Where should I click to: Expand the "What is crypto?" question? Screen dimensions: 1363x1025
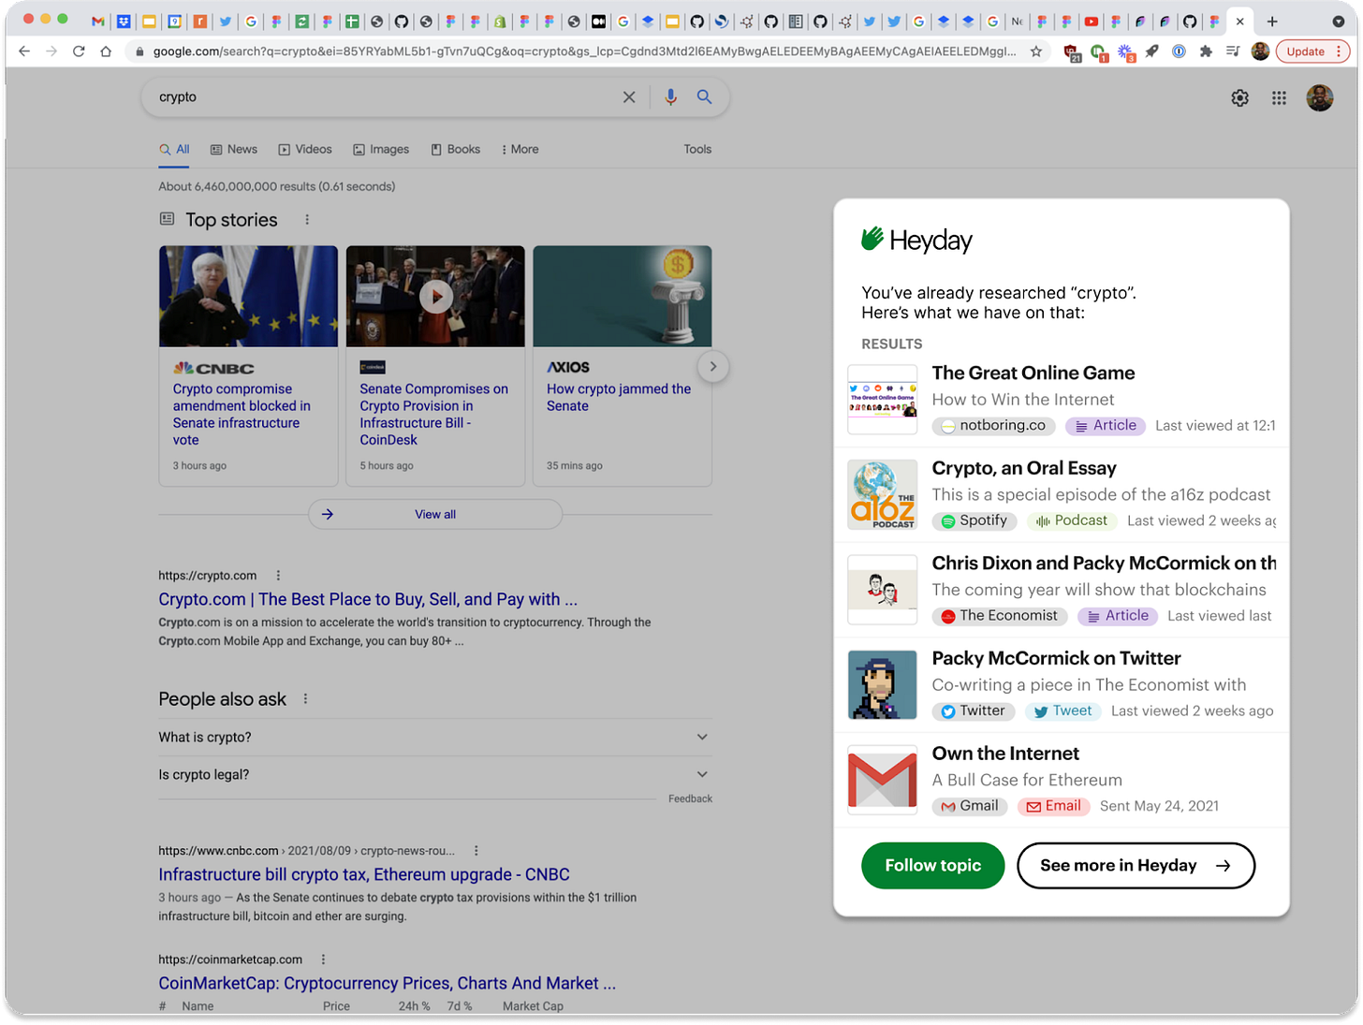pyautogui.click(x=435, y=738)
